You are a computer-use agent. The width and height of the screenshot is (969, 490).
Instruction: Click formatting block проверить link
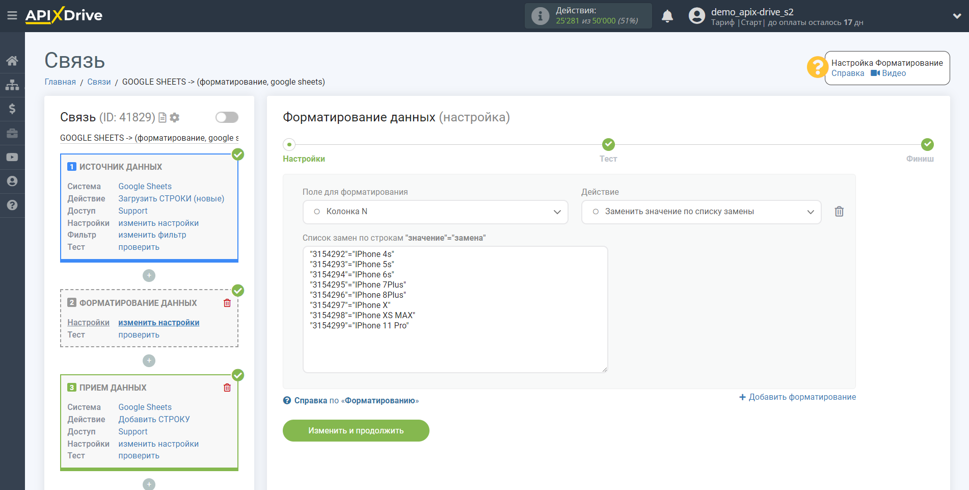click(x=139, y=335)
